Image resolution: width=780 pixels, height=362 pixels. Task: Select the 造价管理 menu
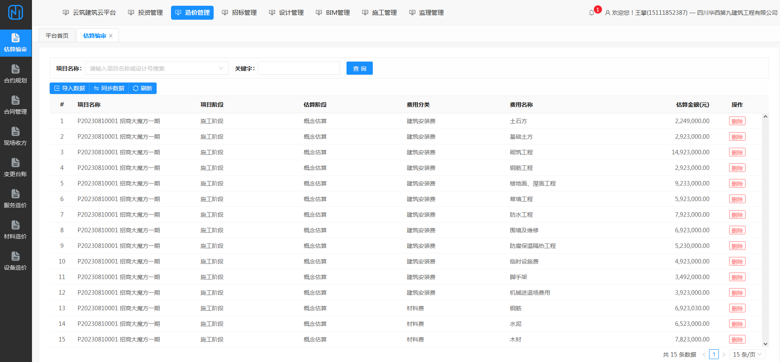[x=192, y=13]
